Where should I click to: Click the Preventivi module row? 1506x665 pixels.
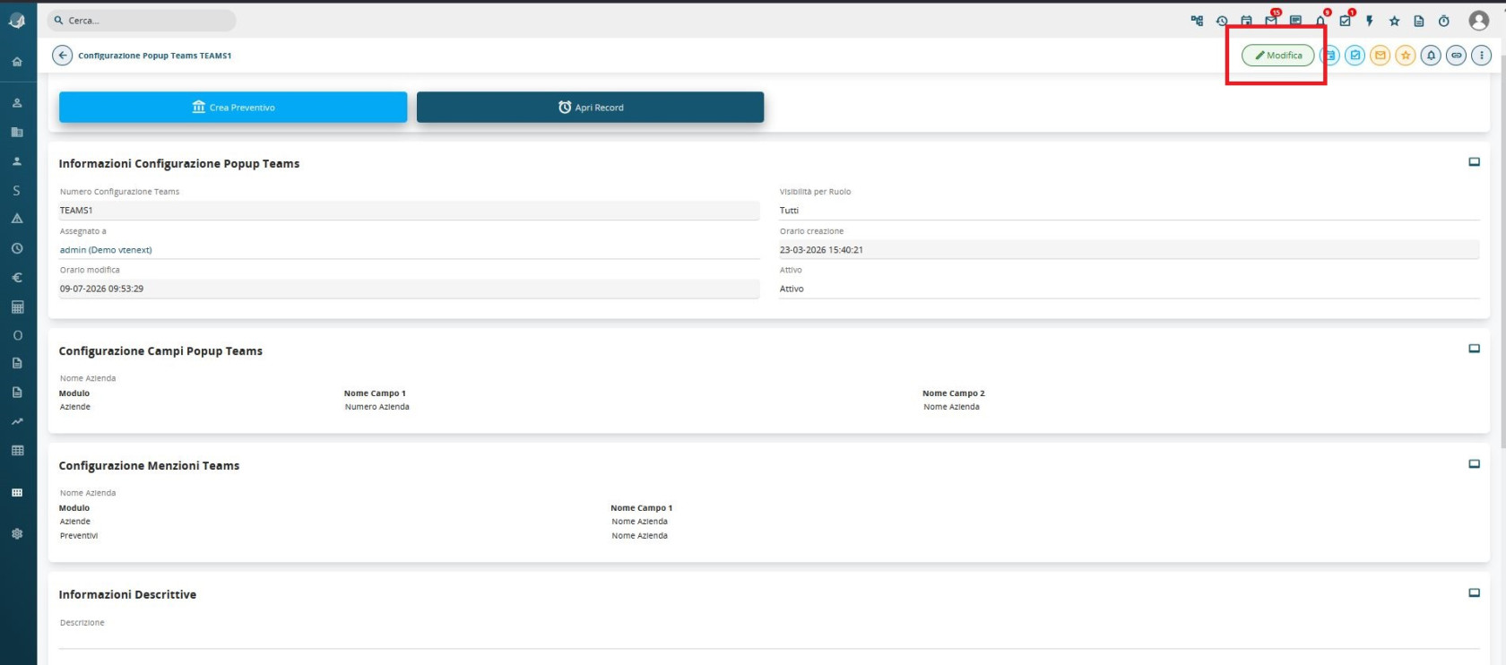coord(79,536)
